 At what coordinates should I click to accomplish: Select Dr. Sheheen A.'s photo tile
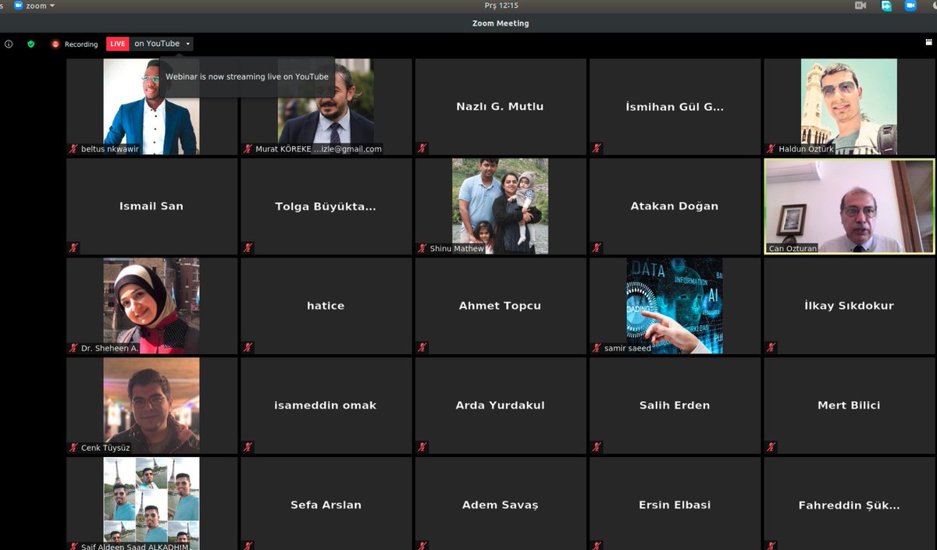coord(151,306)
